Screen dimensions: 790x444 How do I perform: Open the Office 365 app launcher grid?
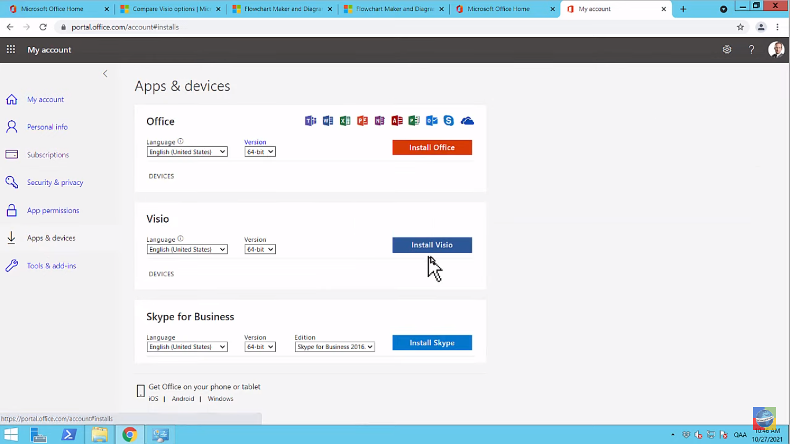coord(10,49)
